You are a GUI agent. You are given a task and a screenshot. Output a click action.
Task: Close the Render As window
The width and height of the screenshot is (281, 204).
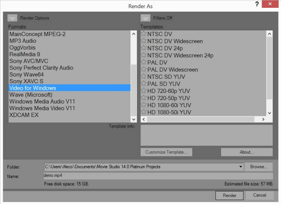(270, 4)
